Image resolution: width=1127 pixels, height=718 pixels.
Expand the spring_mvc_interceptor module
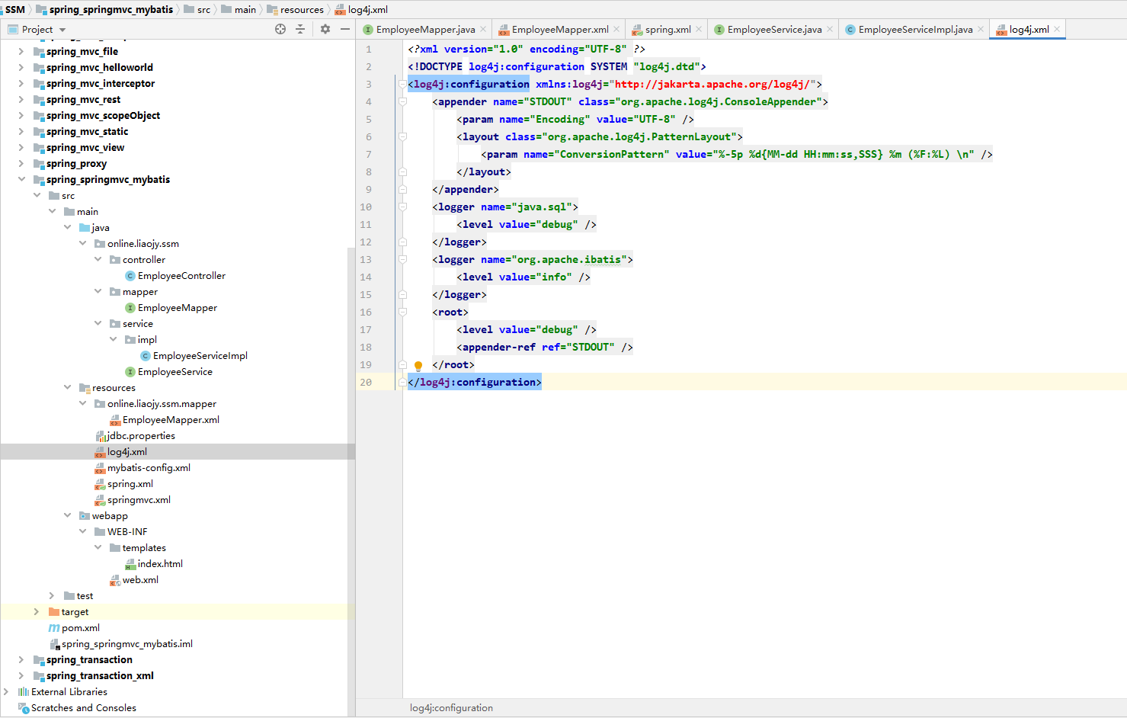(x=21, y=84)
